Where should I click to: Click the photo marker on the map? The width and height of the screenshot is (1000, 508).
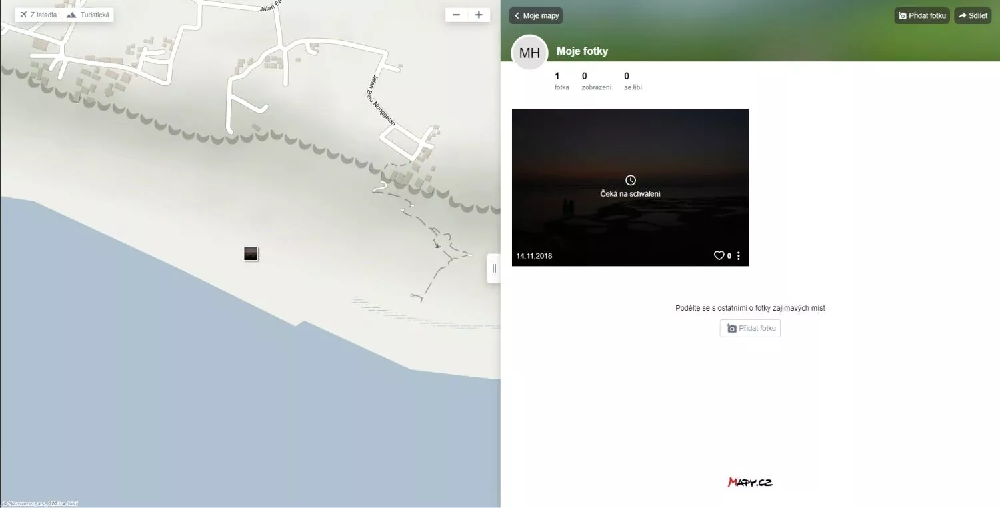251,253
